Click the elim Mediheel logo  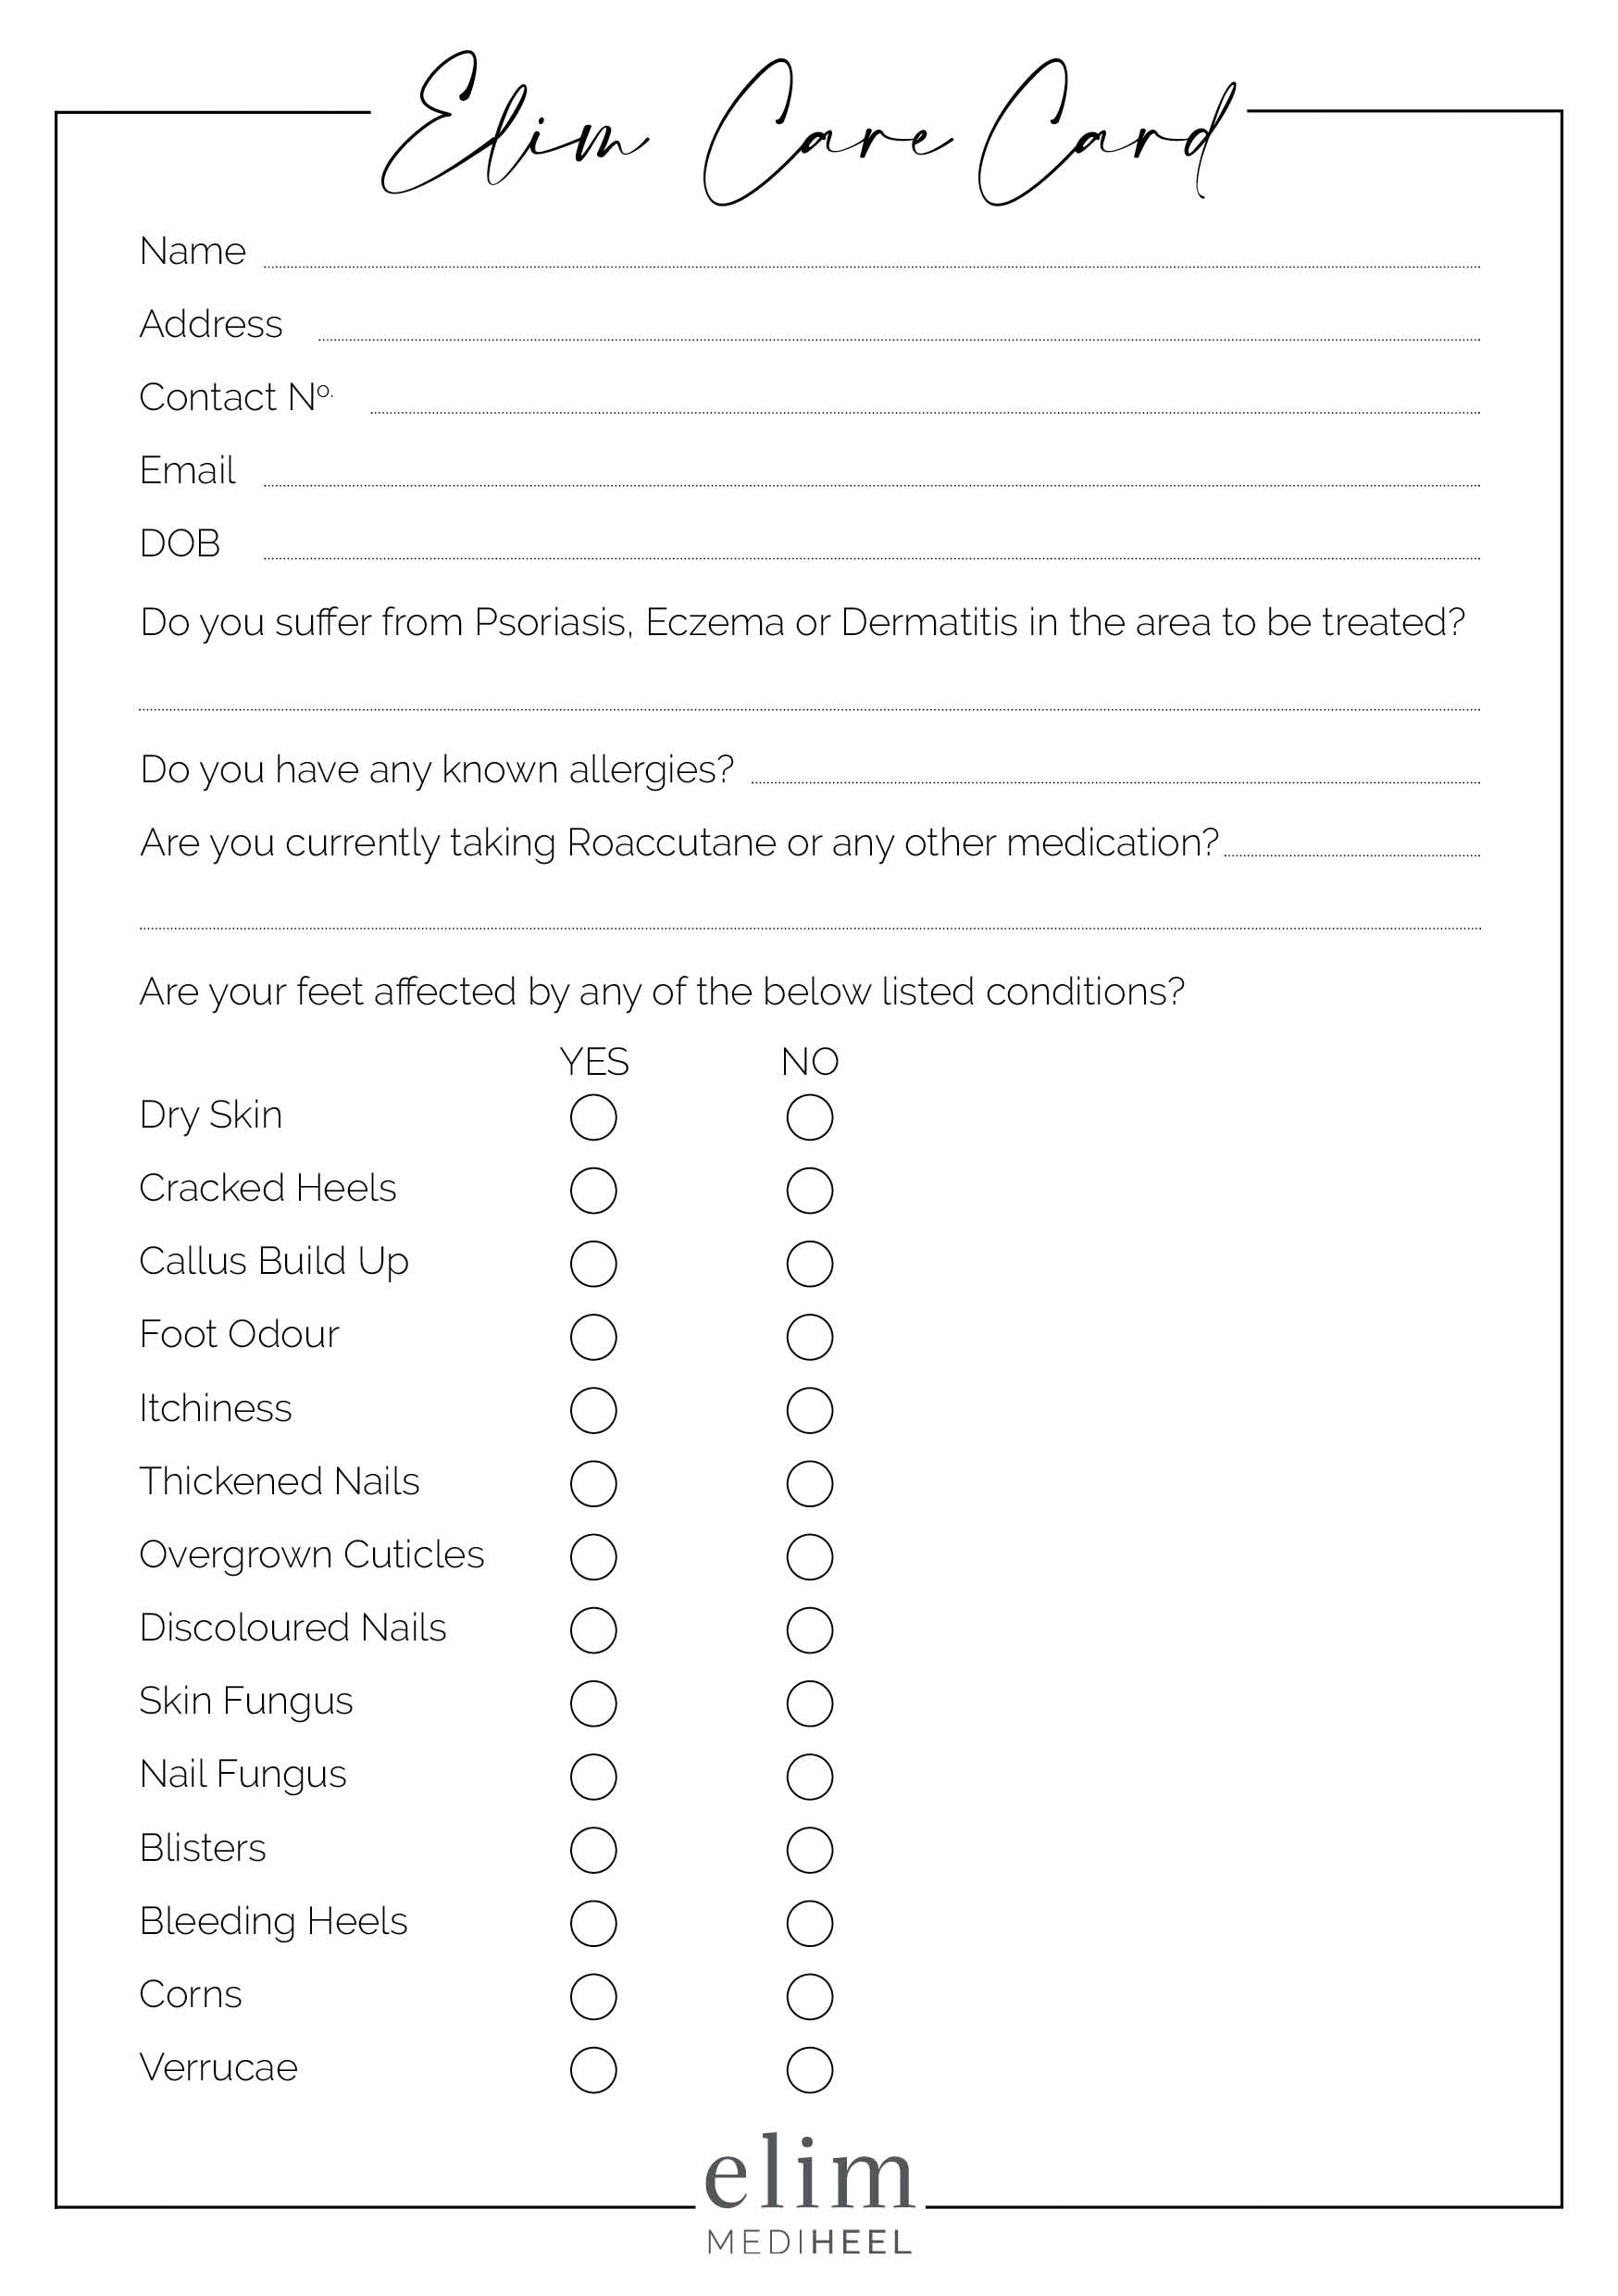tap(809, 2195)
